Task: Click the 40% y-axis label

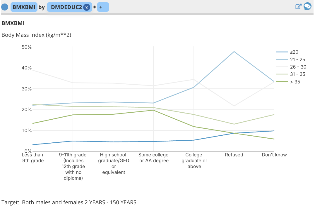Action: (x=27, y=68)
